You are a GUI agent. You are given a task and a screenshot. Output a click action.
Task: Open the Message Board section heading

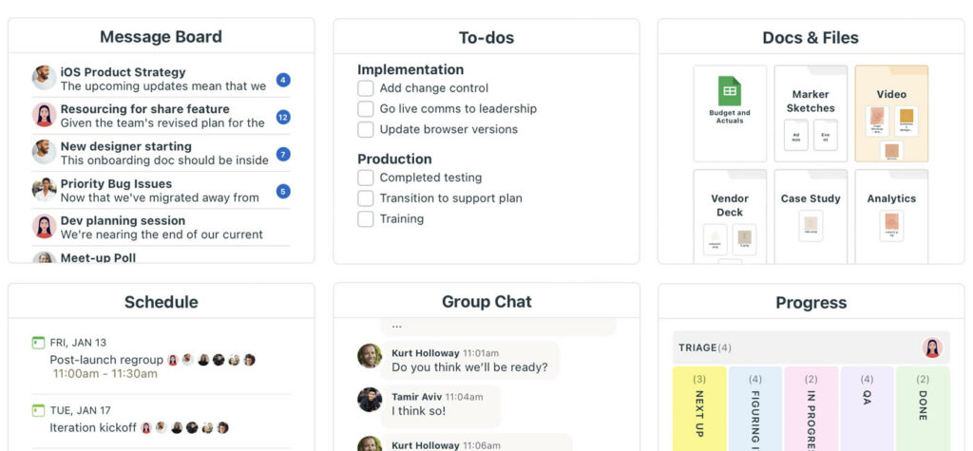click(161, 37)
